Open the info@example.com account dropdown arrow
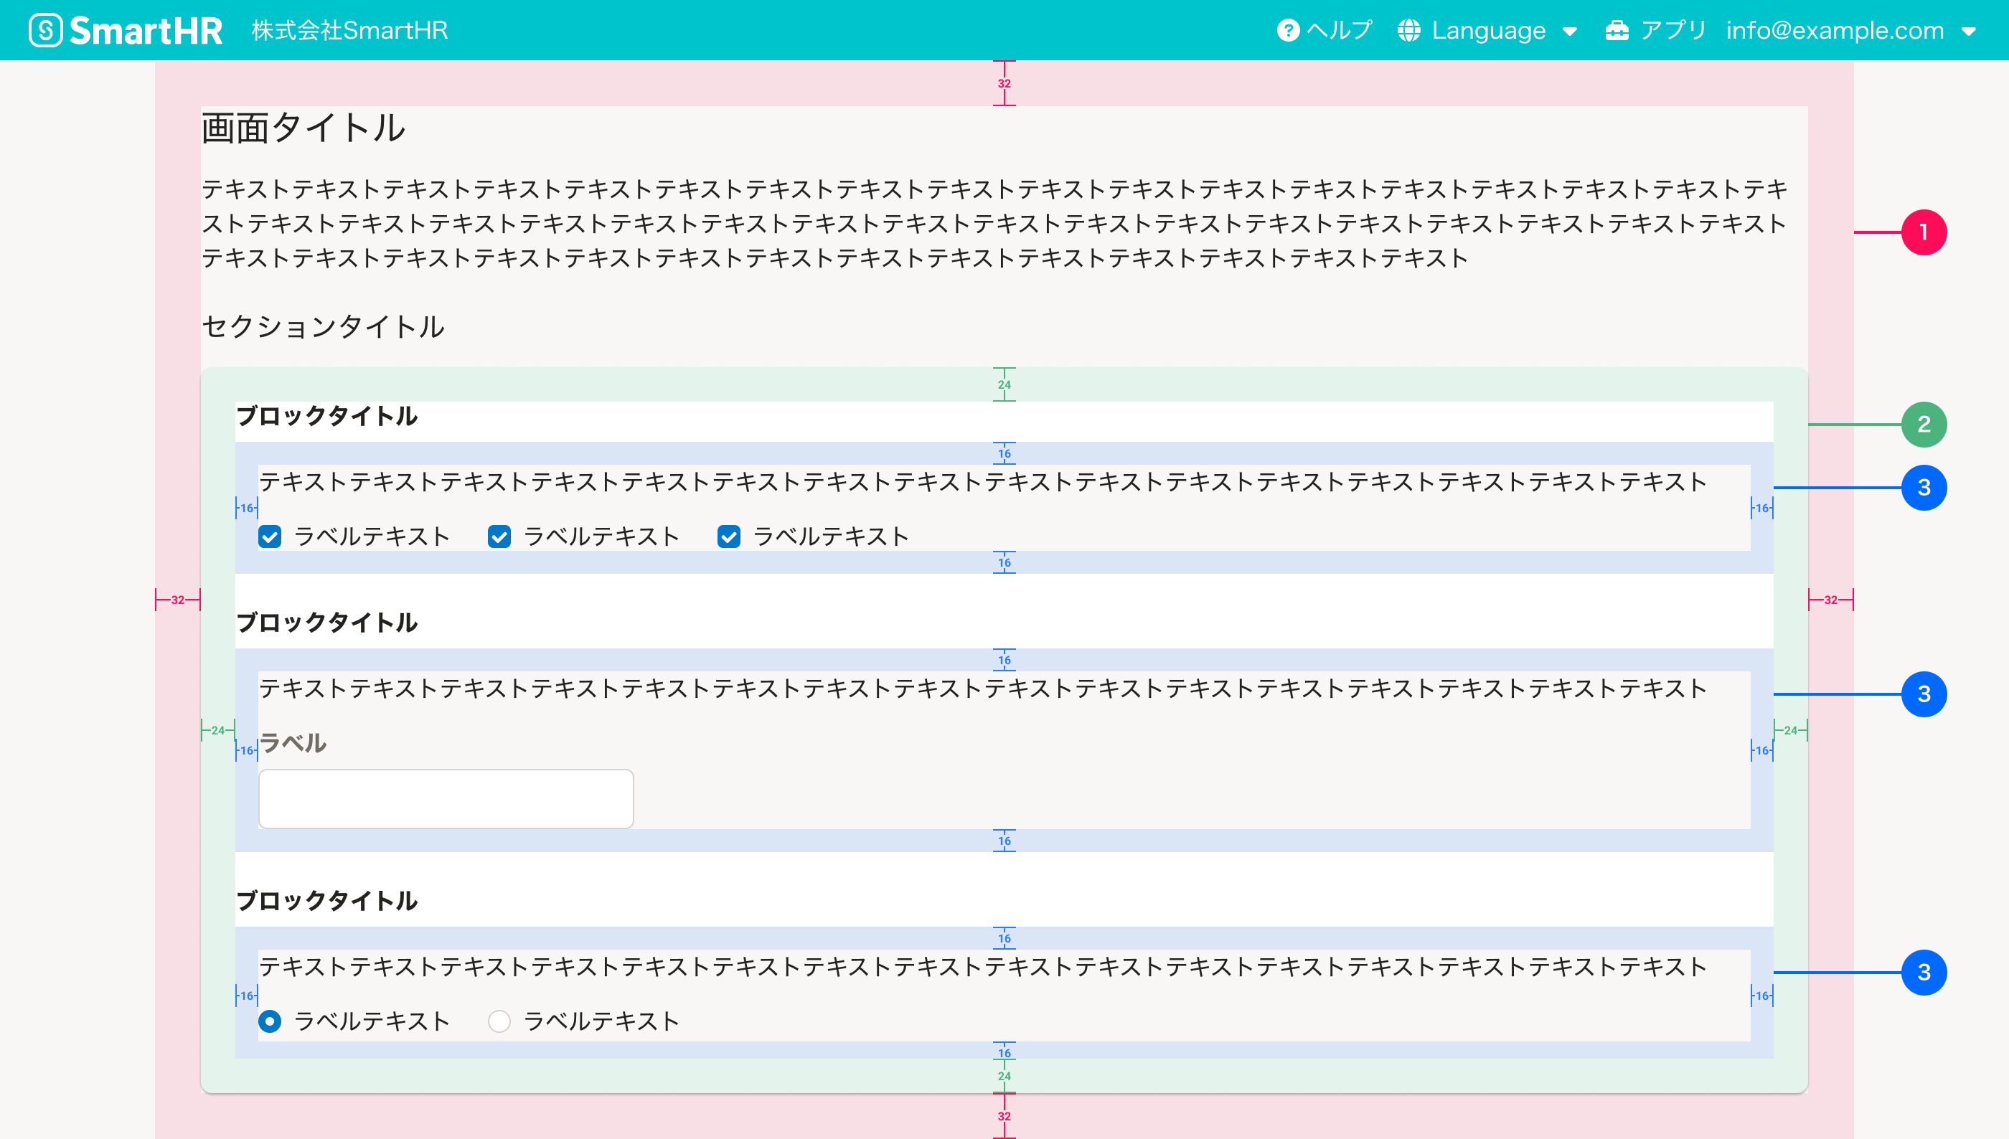The height and width of the screenshot is (1139, 2009). [1968, 32]
